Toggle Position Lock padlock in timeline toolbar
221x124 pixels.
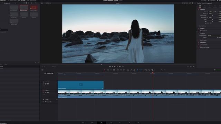[134, 70]
